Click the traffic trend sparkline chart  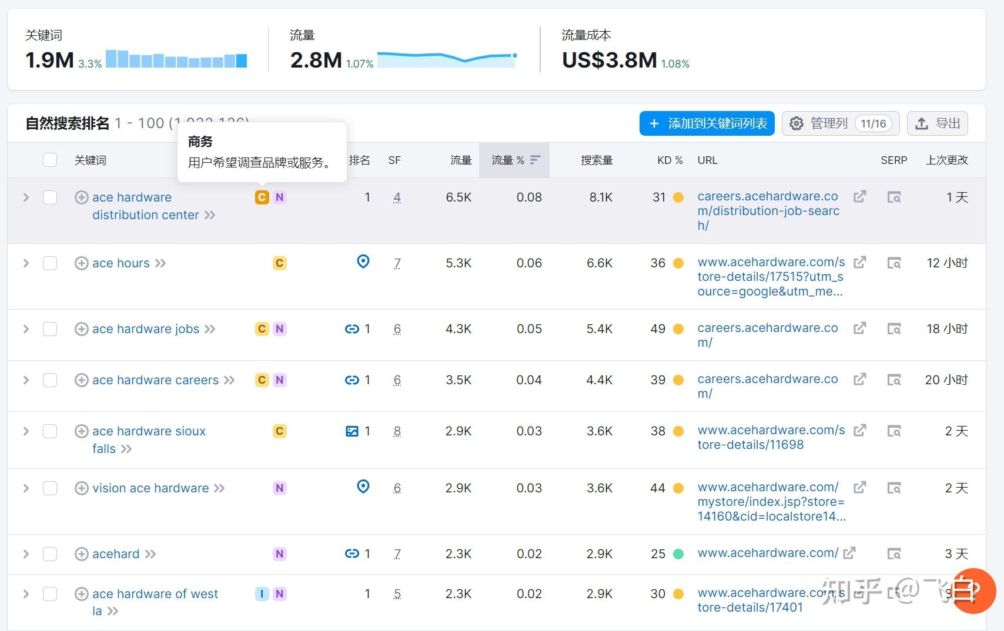(x=447, y=58)
